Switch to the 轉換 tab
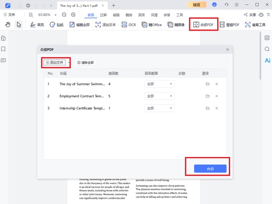The image size is (272, 204). [129, 15]
